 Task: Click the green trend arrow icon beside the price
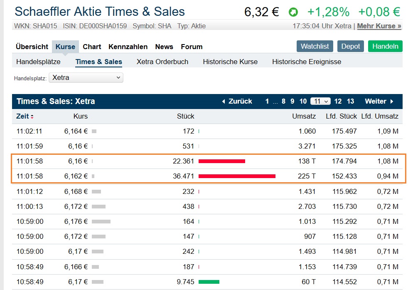(x=293, y=12)
